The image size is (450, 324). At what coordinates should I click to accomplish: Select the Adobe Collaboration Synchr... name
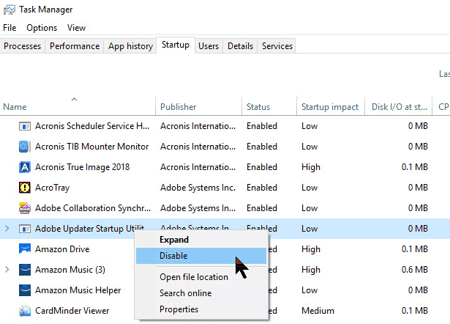(93, 208)
